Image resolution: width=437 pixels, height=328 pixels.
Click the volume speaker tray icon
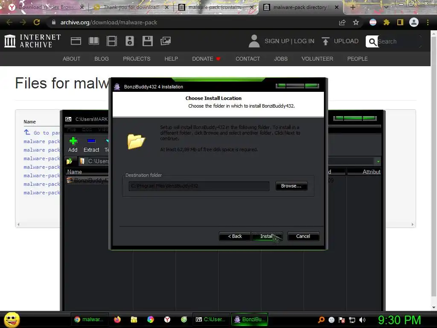coord(362,320)
